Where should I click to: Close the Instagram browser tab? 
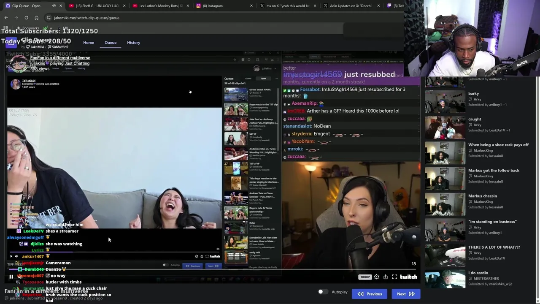pos(251,6)
